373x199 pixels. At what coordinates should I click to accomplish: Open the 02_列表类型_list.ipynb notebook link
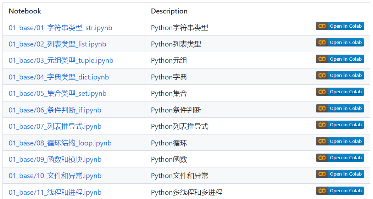(x=57, y=44)
